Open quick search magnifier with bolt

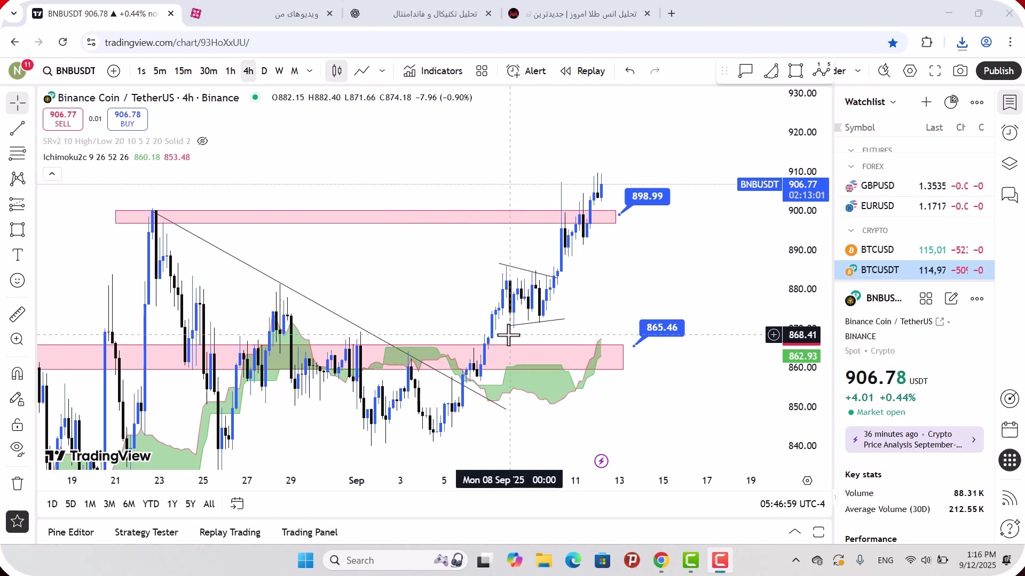click(884, 71)
